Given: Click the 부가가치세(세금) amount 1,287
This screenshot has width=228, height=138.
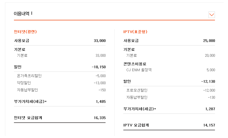Looking at the screenshot, I should click(210, 109).
